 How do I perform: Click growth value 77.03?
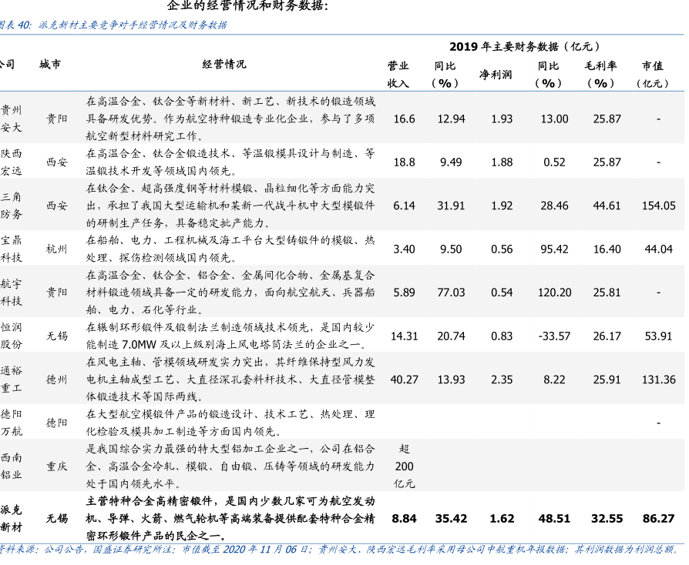452,293
